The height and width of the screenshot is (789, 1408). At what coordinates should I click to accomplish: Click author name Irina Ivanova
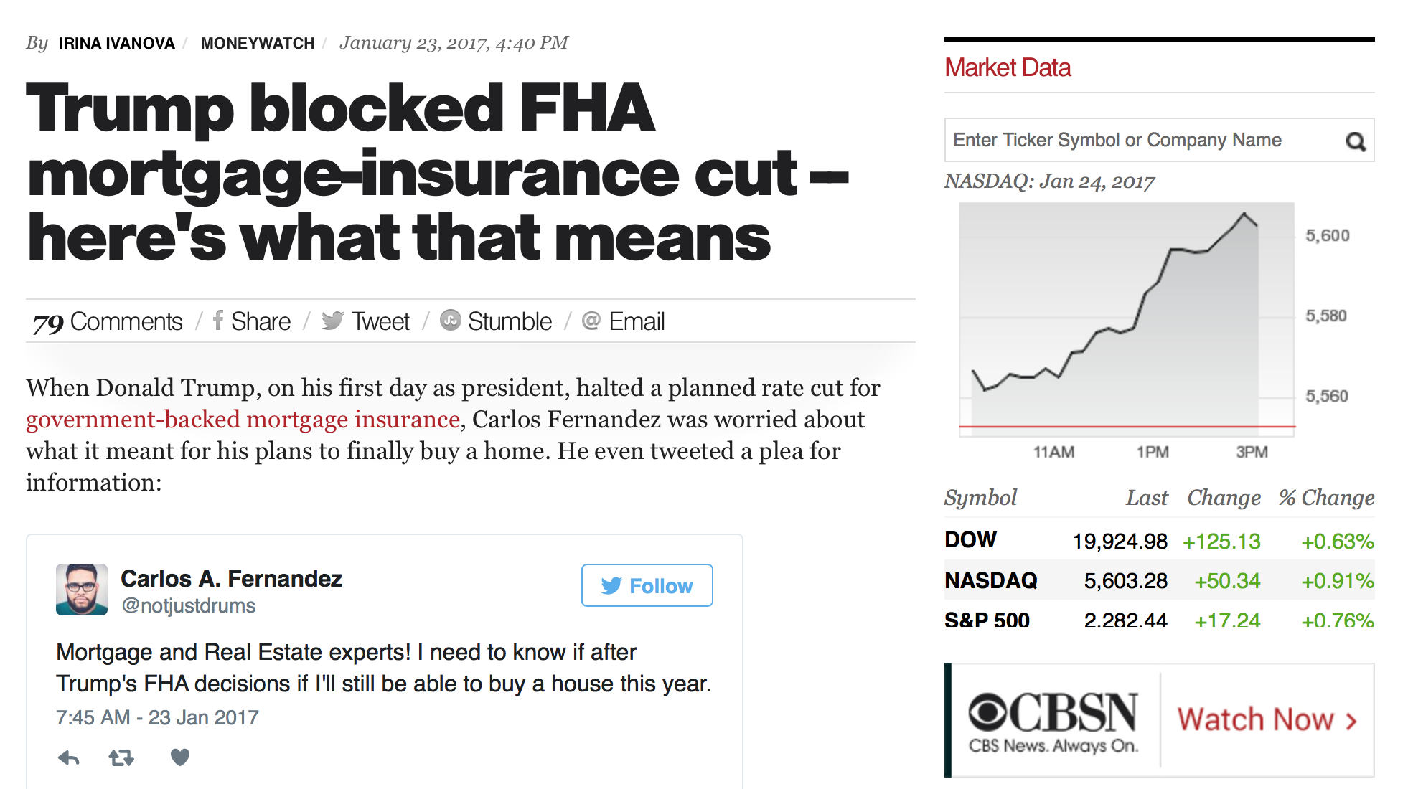click(x=116, y=43)
